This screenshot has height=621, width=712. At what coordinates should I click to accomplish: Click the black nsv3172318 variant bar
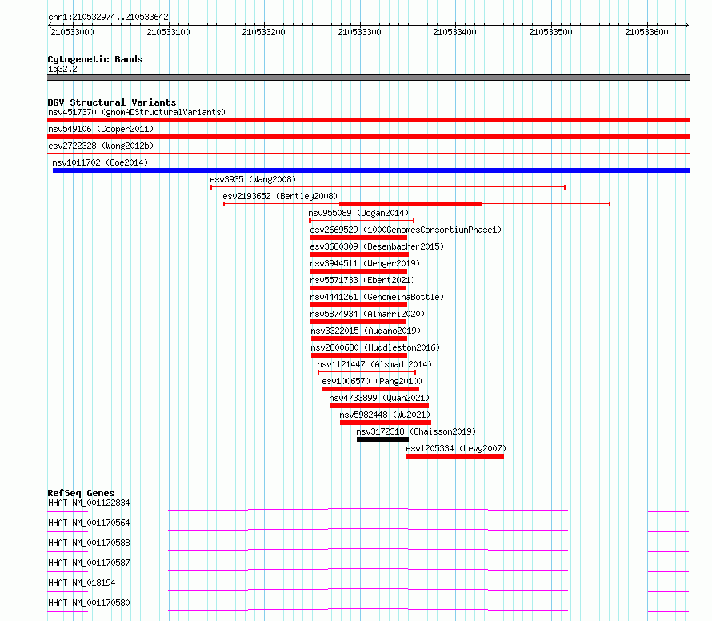pyautogui.click(x=382, y=439)
